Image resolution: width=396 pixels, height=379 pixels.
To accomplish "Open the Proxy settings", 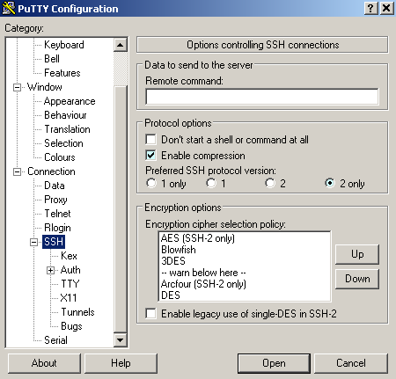I will pos(55,200).
